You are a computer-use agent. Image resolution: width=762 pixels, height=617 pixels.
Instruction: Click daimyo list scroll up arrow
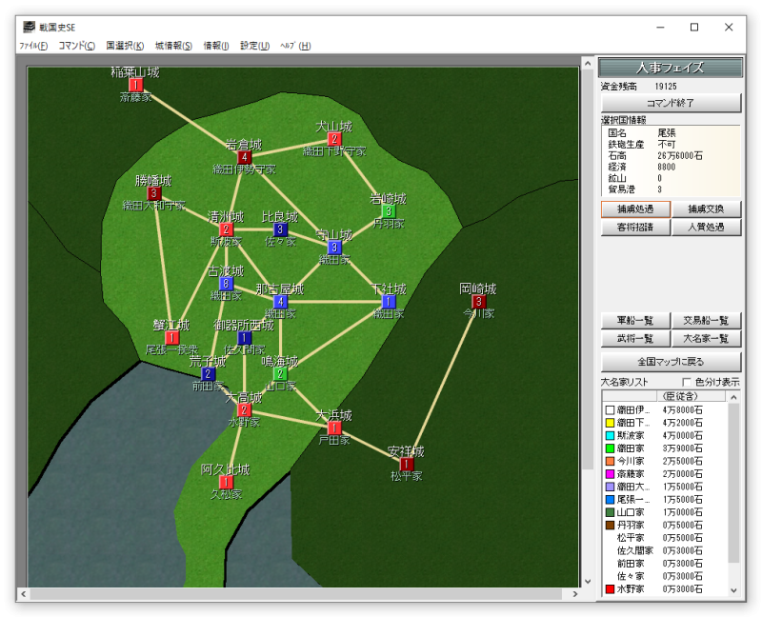733,397
